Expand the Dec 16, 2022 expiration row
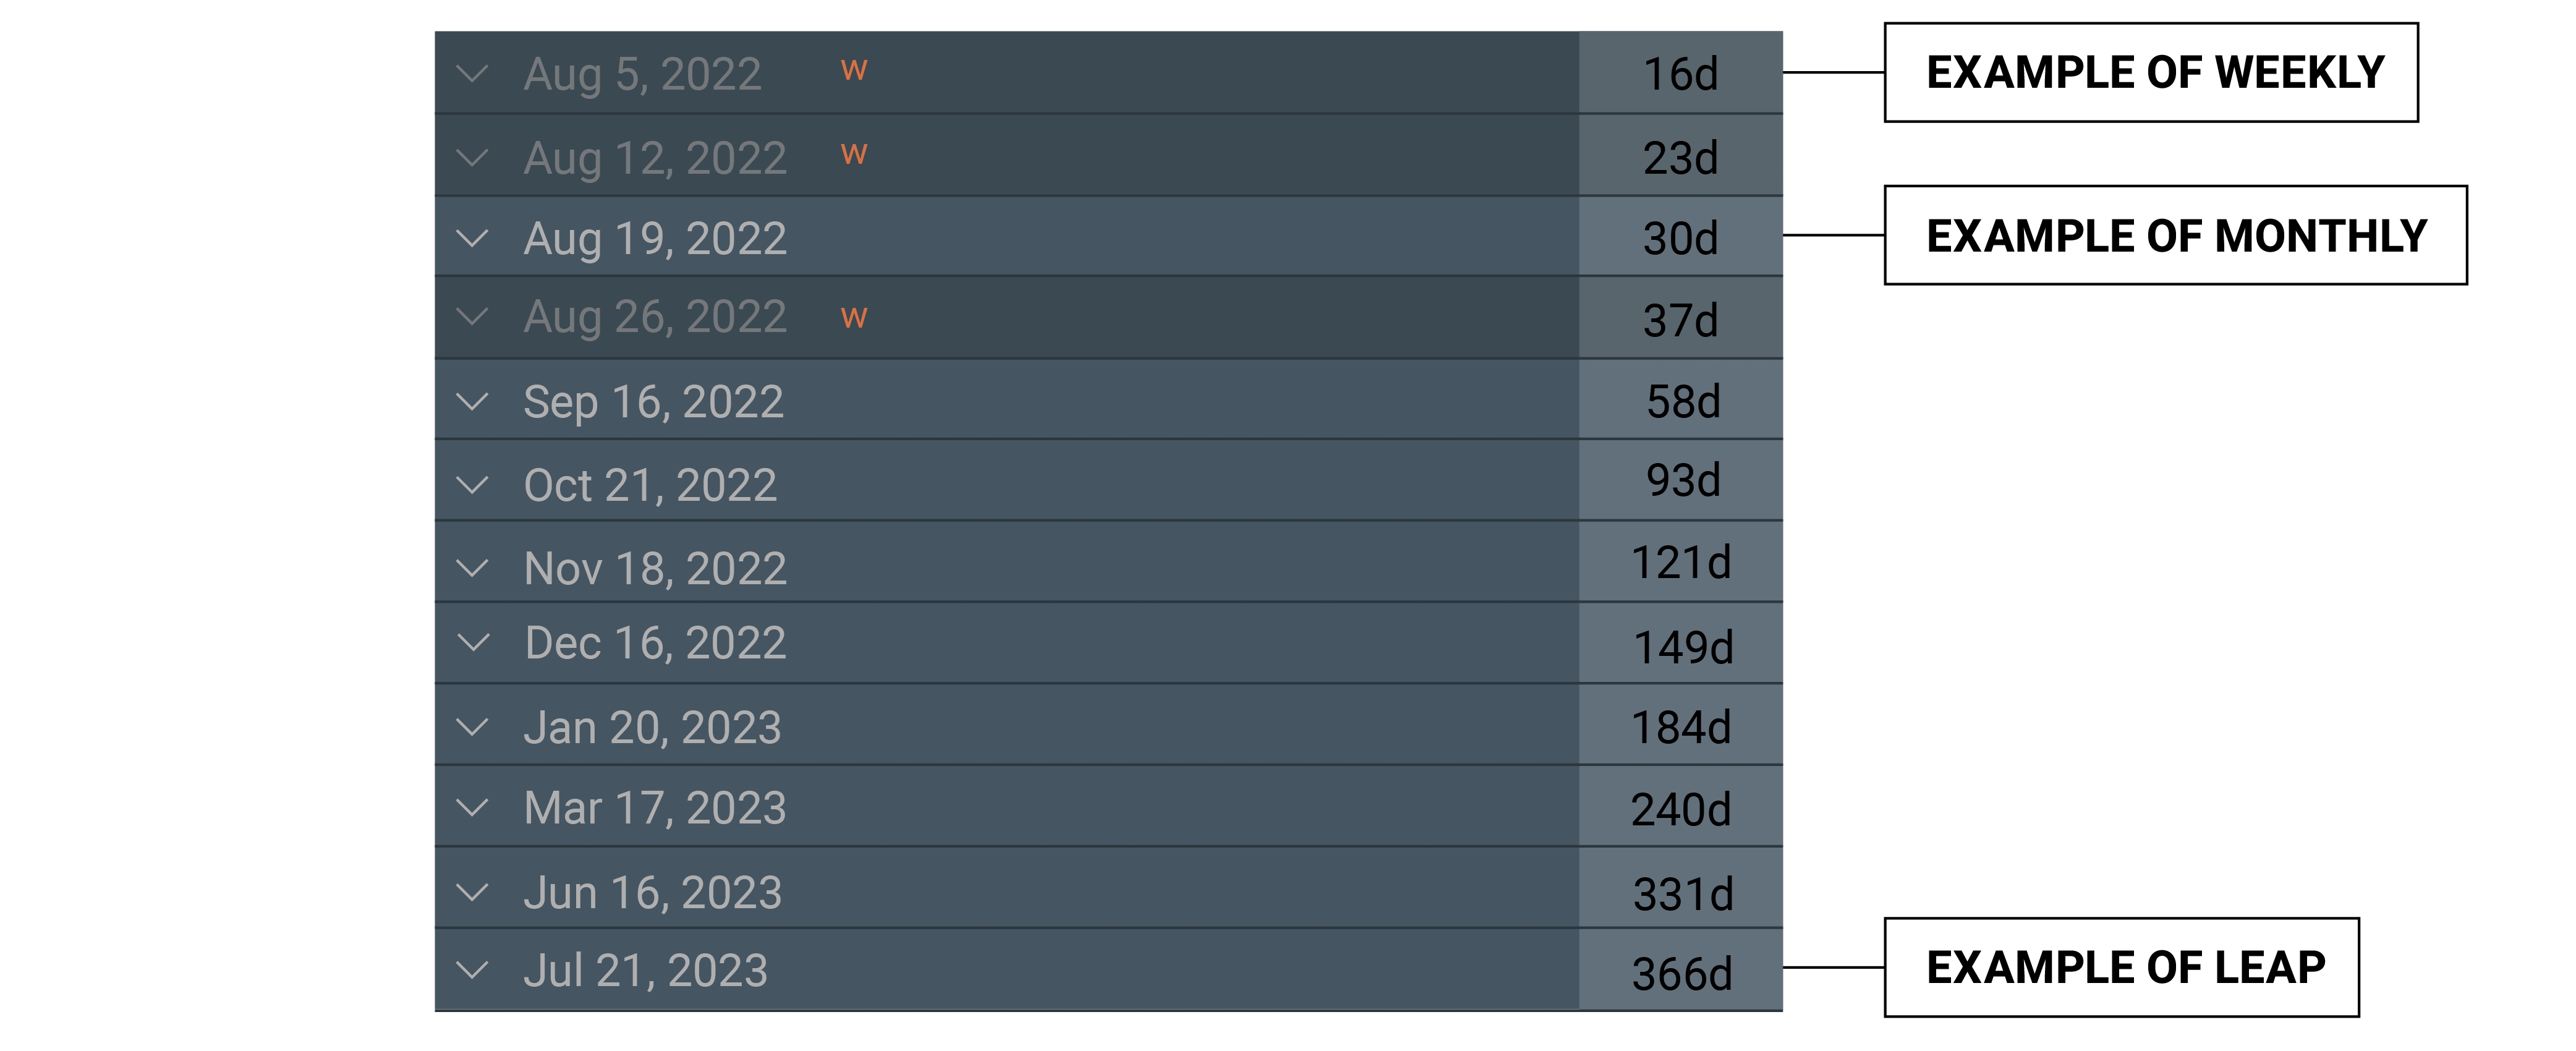Viewport: 2576px width, 1051px height. point(471,642)
